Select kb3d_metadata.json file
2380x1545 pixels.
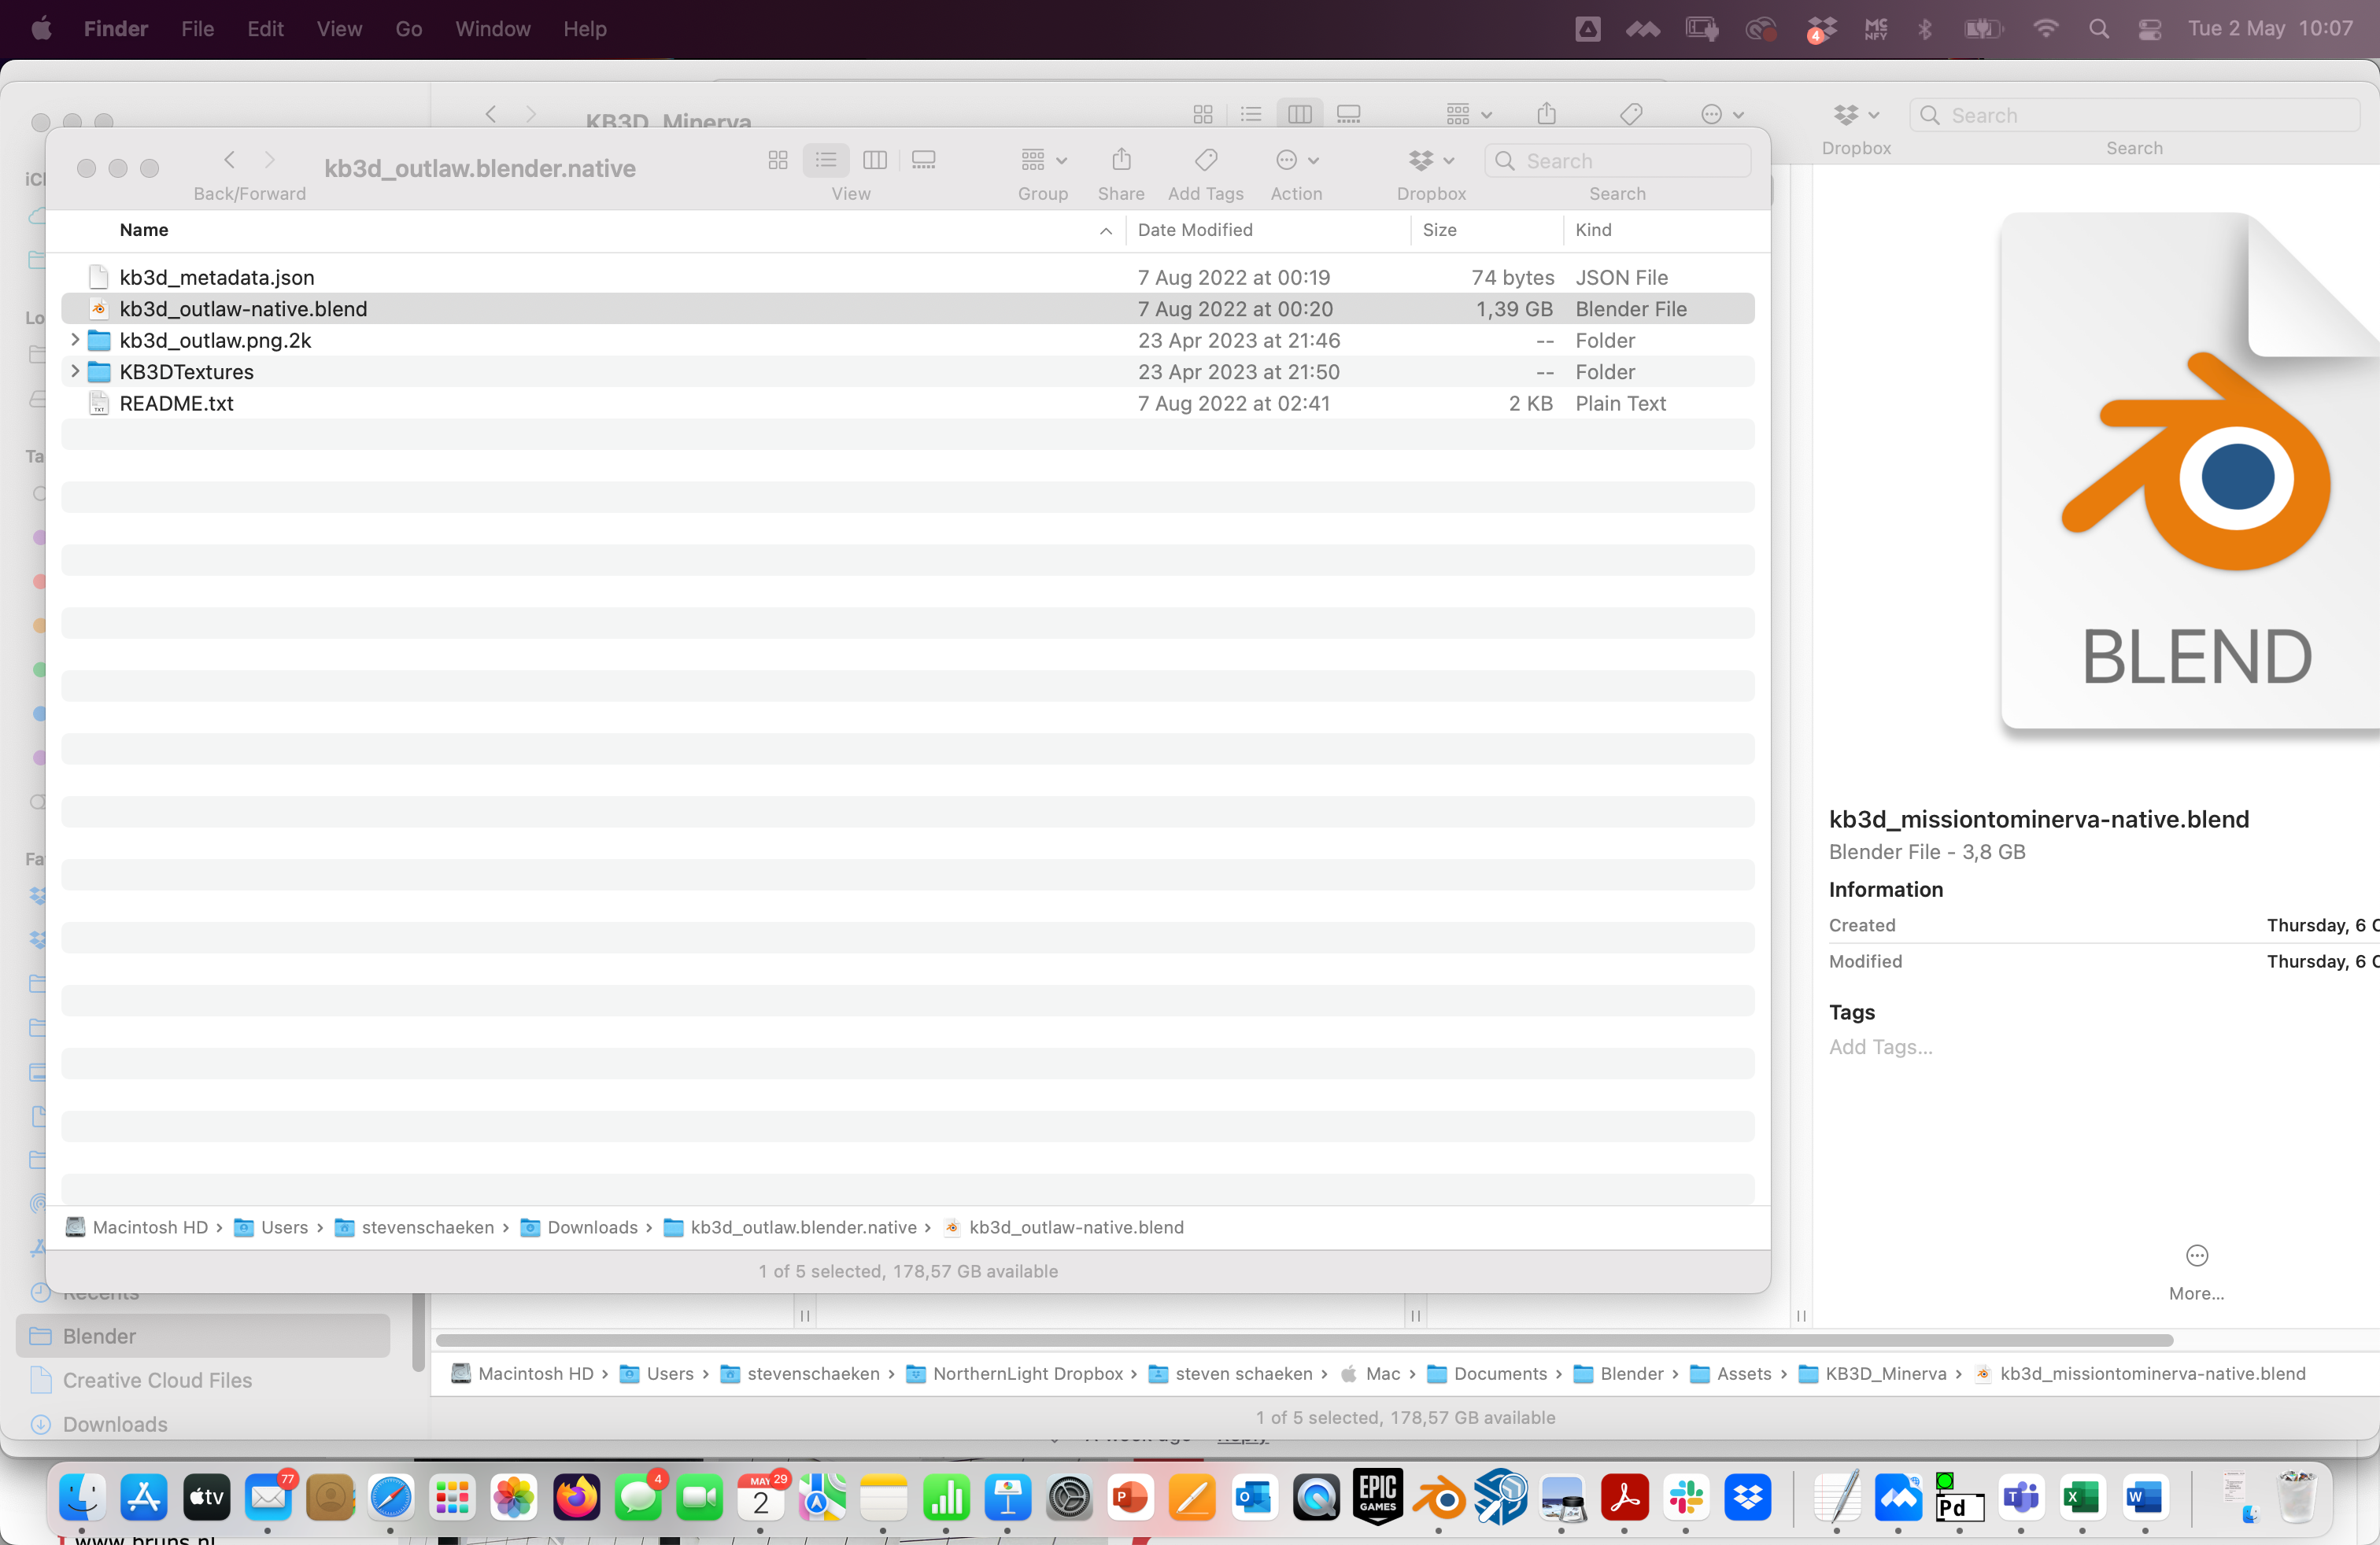(x=907, y=278)
